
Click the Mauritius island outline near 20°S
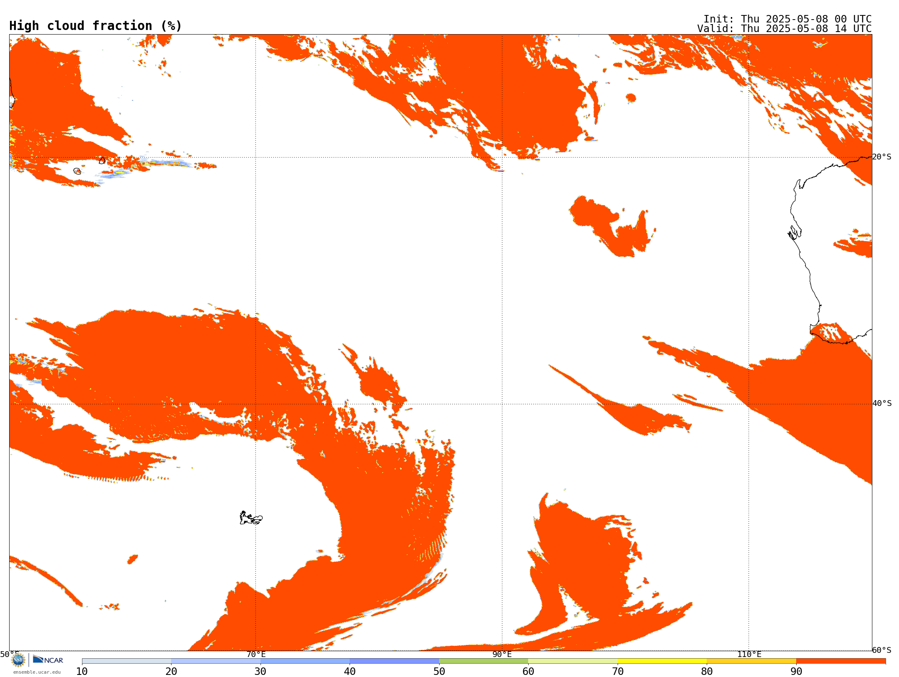(x=102, y=160)
